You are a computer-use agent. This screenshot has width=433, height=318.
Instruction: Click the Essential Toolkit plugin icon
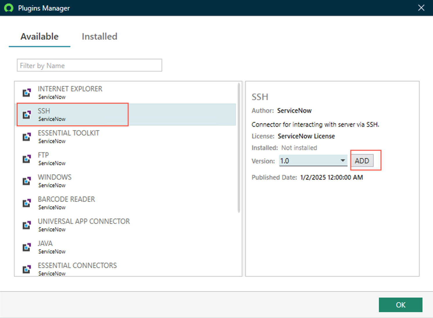27,137
